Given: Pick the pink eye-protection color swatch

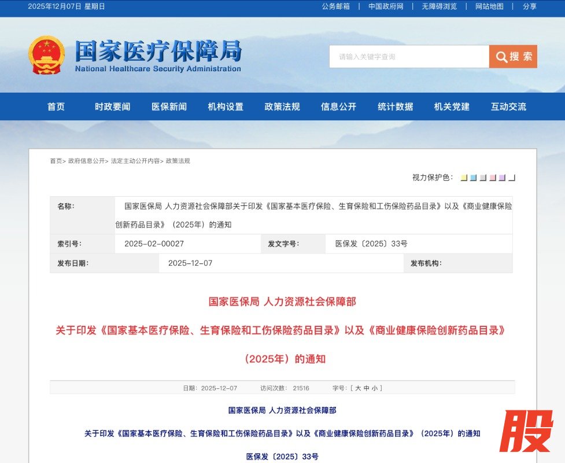Looking at the screenshot, I should [493, 178].
